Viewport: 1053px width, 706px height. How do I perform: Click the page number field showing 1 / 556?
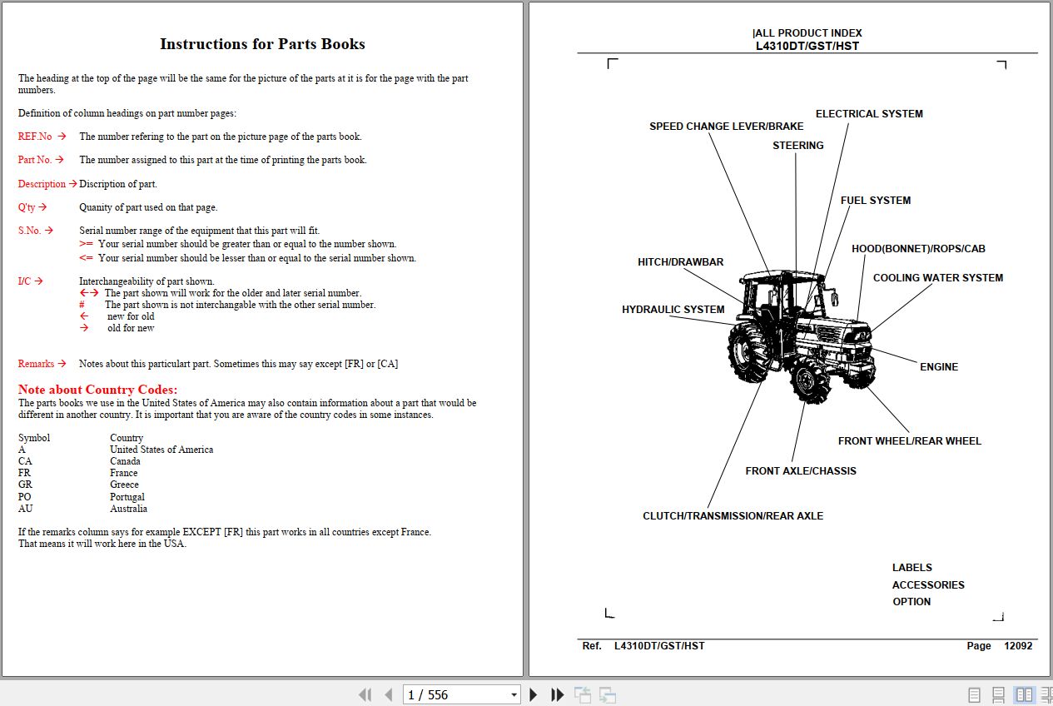pos(455,694)
